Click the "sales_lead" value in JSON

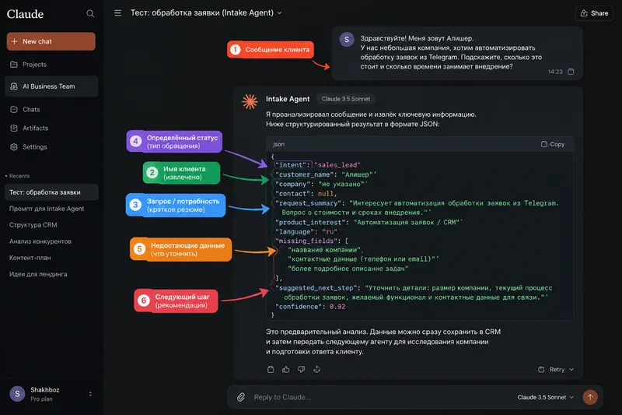[337, 165]
